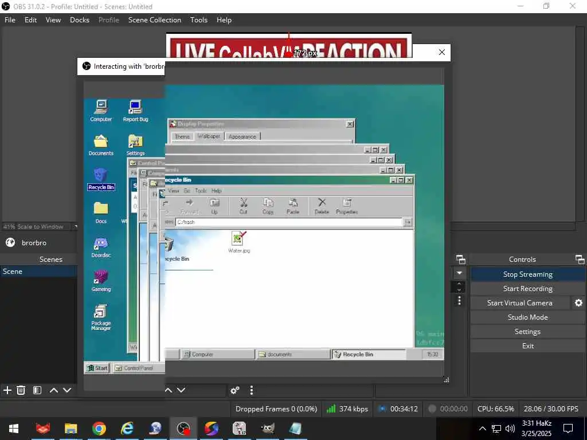This screenshot has height=440, width=587.
Task: Click Start Virtual Camera button
Action: click(x=519, y=302)
